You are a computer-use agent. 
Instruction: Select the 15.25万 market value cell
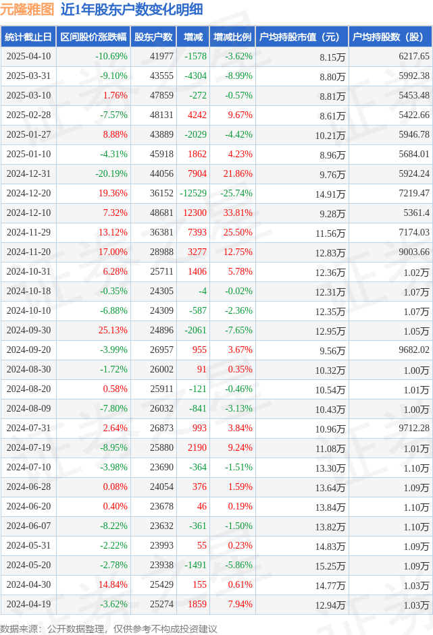pyautogui.click(x=330, y=566)
